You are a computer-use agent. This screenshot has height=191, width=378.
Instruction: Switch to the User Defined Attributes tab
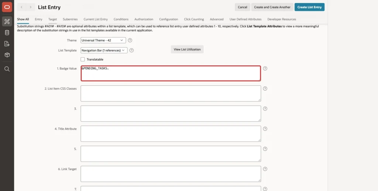245,19
